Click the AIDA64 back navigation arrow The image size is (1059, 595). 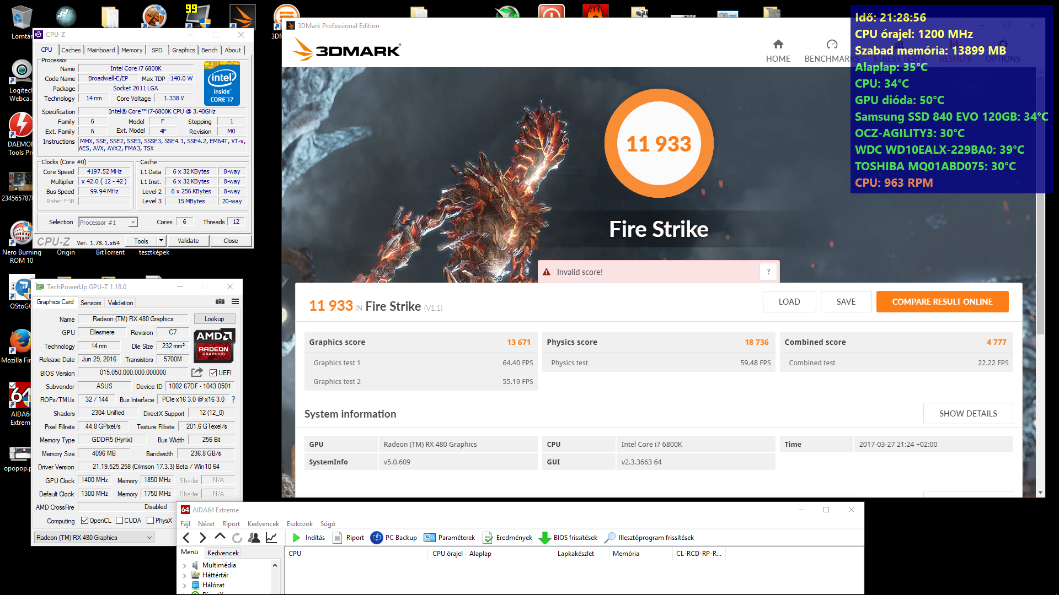click(186, 538)
